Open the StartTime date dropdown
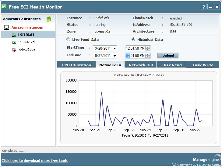Screen dimensions: 222x167 tap(115, 48)
